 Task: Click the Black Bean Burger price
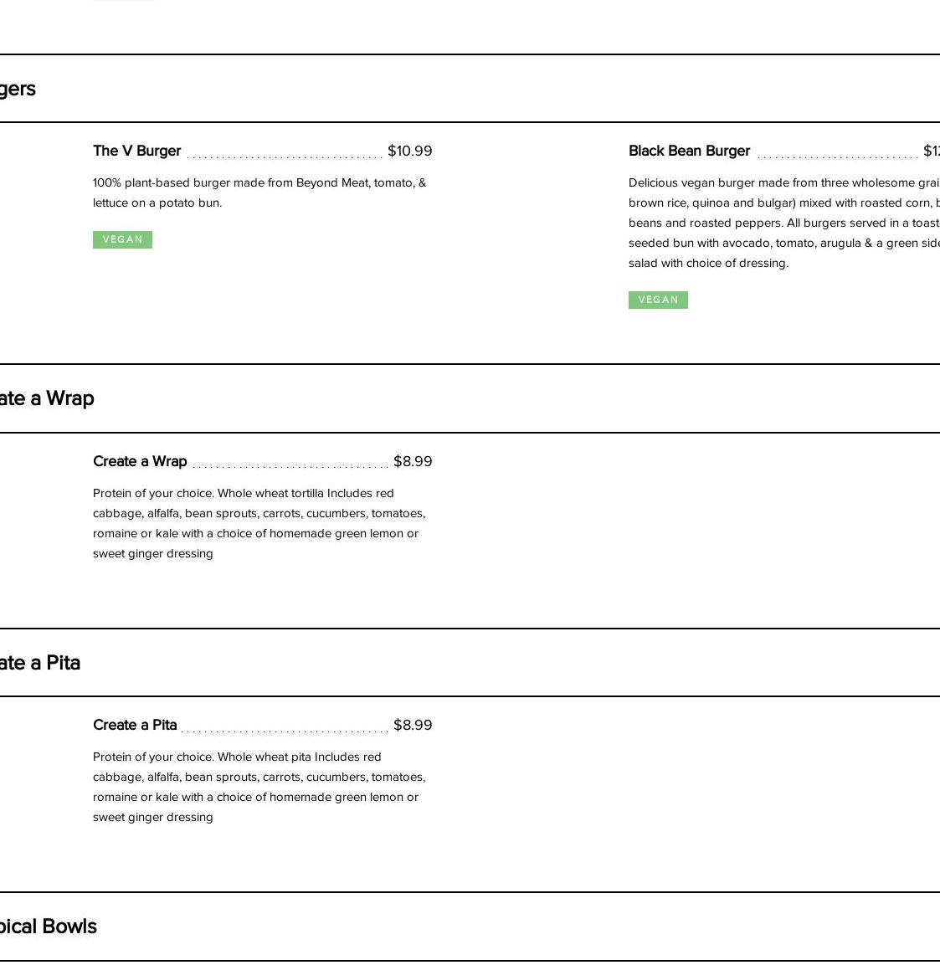point(931,151)
